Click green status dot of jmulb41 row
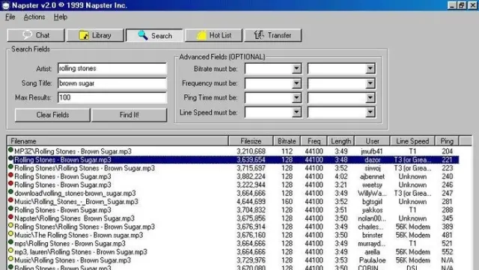Image resolution: width=479 pixels, height=270 pixels. (10, 150)
